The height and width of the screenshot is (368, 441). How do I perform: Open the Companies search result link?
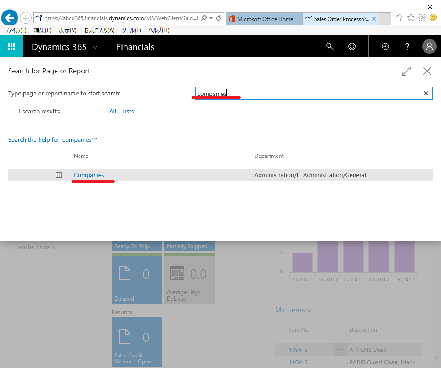89,175
